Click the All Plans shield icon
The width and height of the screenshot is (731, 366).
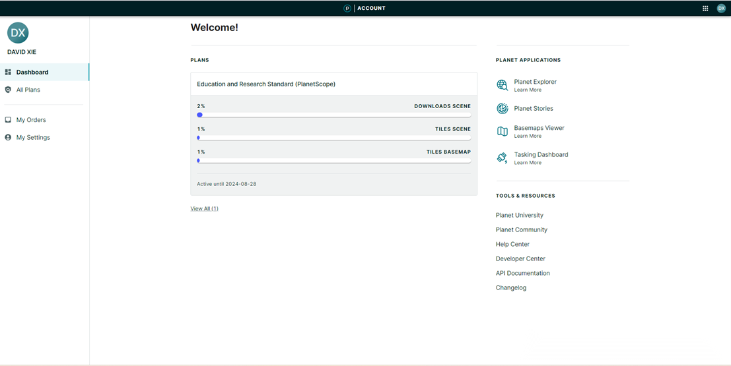[8, 90]
